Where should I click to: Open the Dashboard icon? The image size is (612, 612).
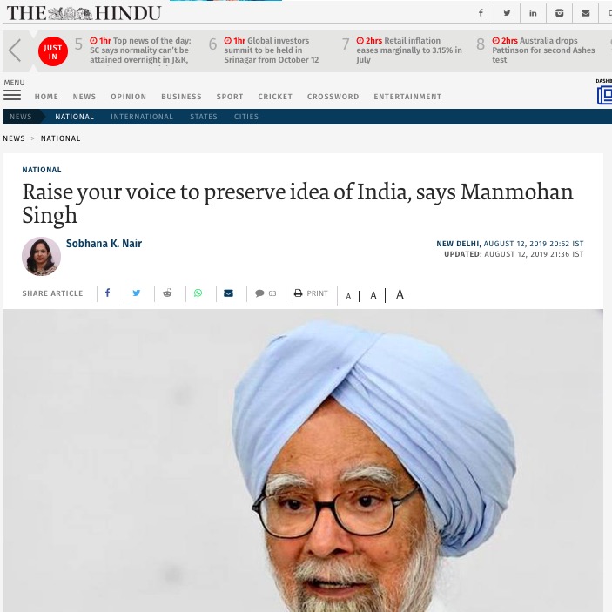point(604,95)
